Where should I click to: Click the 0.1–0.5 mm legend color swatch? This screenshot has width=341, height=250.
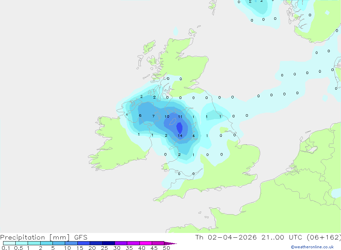coord(9,243)
